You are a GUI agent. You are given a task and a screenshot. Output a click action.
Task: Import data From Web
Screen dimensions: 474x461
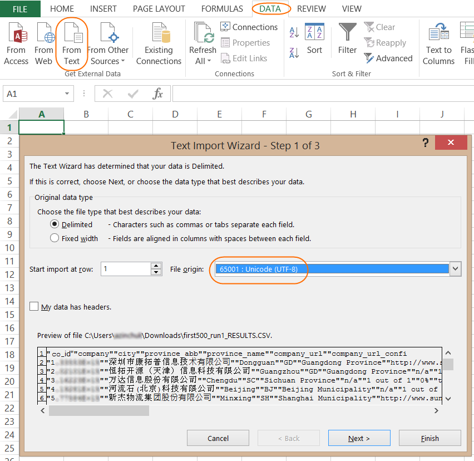44,44
